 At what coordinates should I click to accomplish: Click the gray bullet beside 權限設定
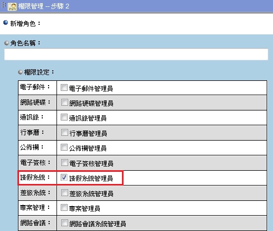[x=21, y=72]
